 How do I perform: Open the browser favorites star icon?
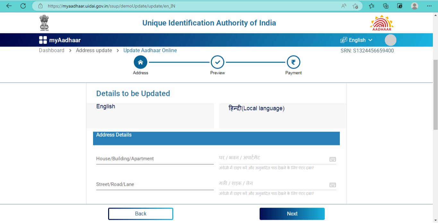click(x=371, y=6)
